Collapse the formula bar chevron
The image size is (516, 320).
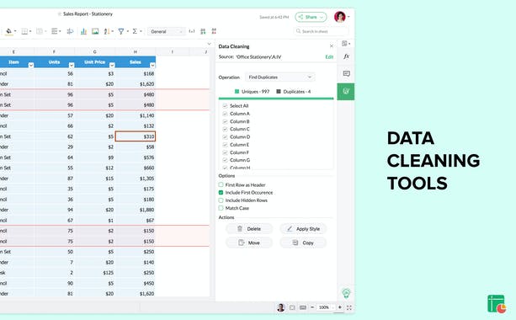click(209, 44)
